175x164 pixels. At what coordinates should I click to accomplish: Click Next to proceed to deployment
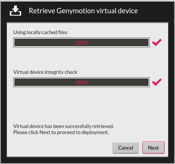(153, 148)
